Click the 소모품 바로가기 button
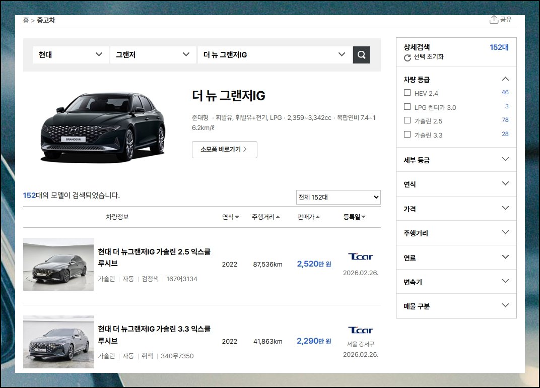The width and height of the screenshot is (540, 388). point(225,150)
